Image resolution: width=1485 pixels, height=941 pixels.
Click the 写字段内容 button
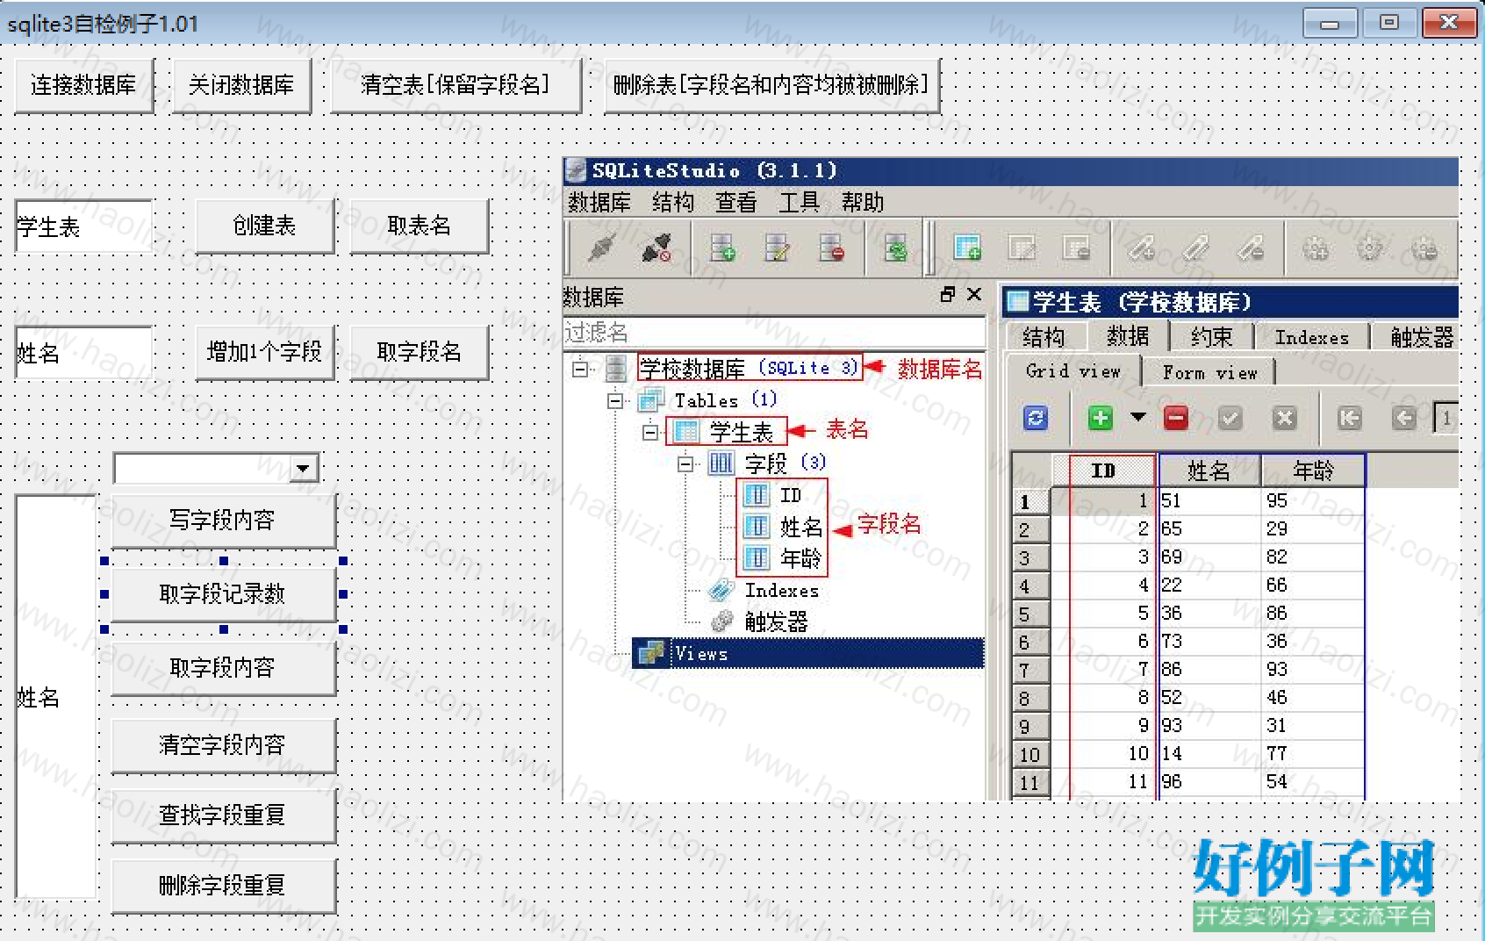223,521
